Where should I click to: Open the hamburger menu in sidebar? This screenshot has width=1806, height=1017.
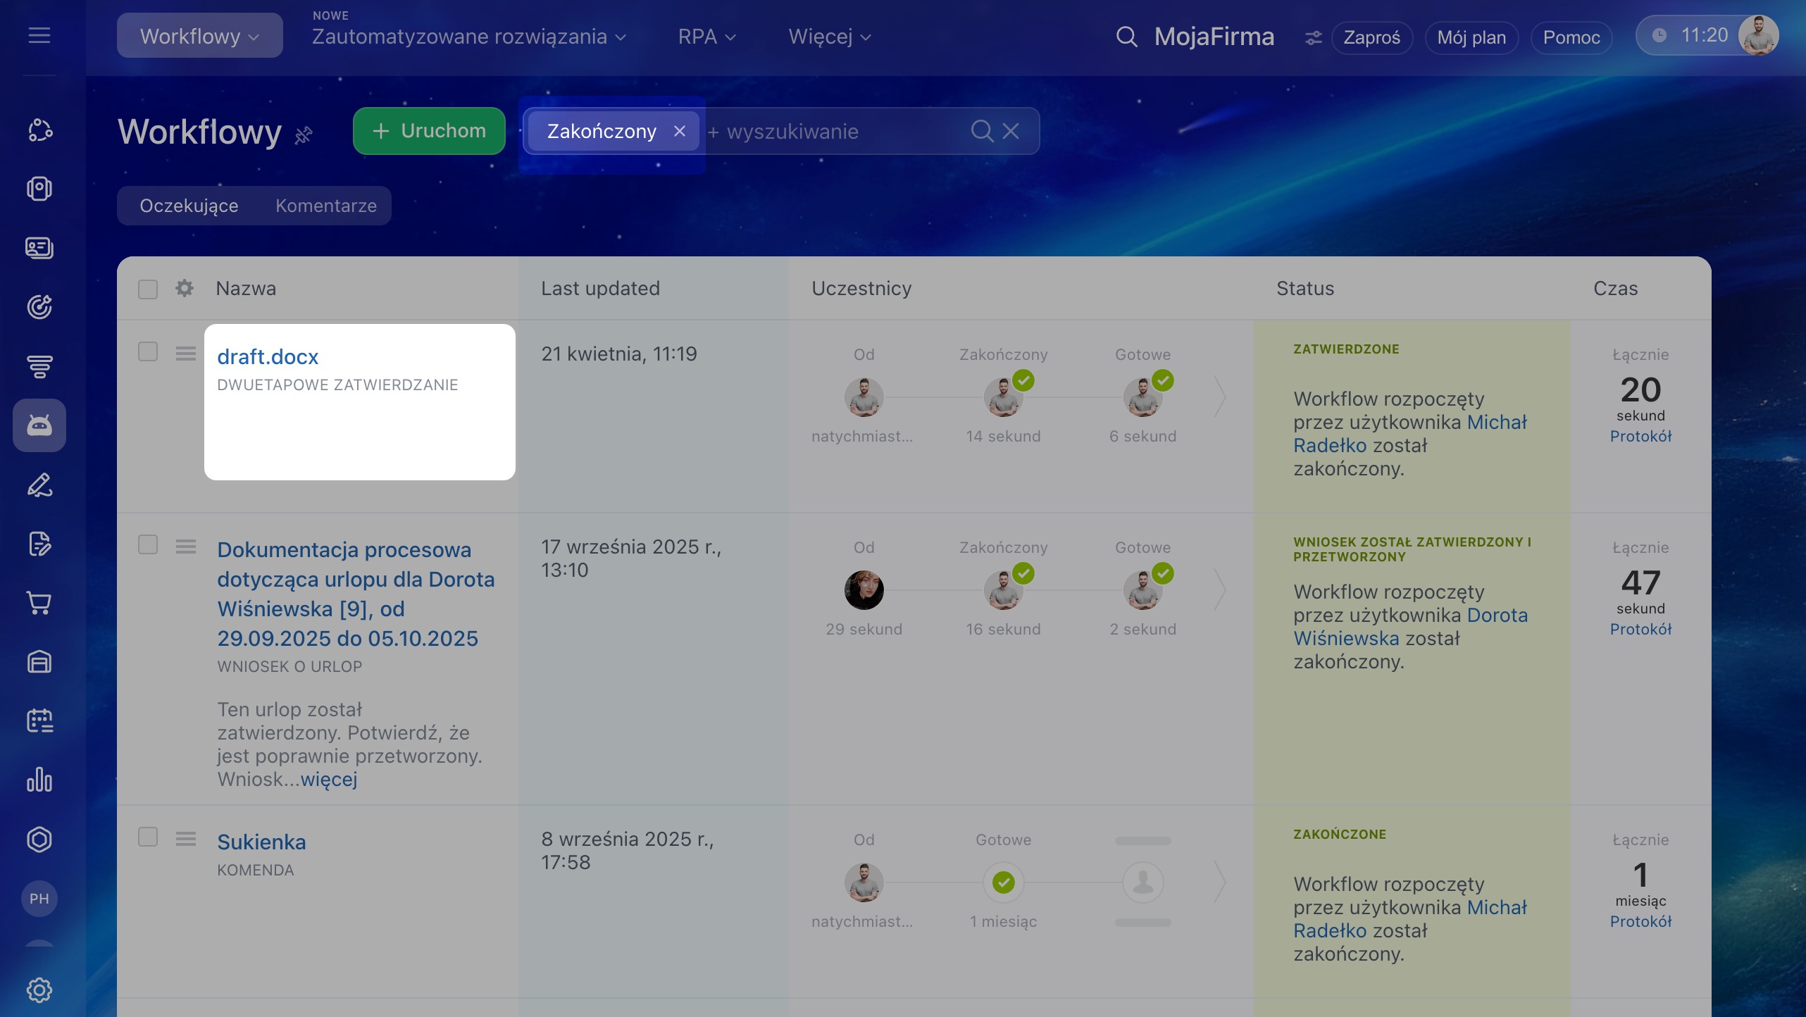[39, 35]
